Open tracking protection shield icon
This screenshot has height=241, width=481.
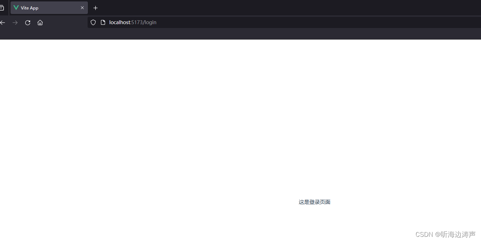[x=93, y=22]
